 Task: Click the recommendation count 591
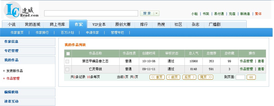coord(211,69)
